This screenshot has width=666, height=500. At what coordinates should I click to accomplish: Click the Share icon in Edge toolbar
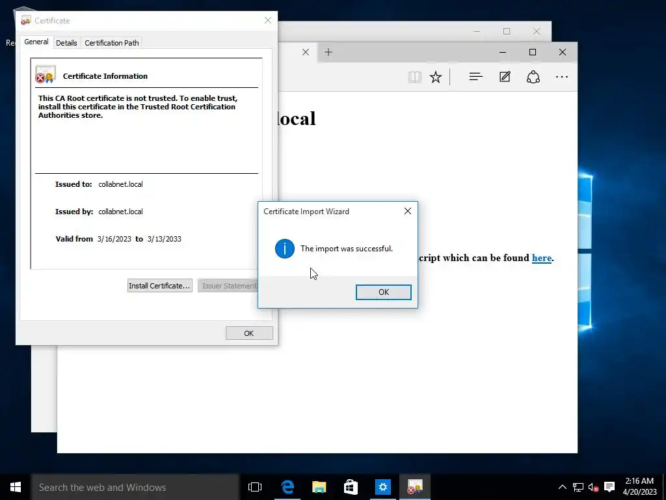pos(533,77)
